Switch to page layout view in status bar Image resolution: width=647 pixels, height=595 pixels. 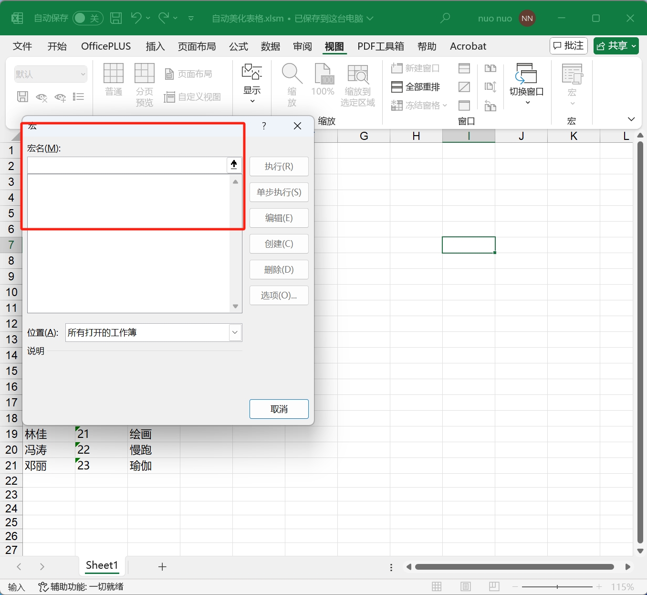pos(466,586)
